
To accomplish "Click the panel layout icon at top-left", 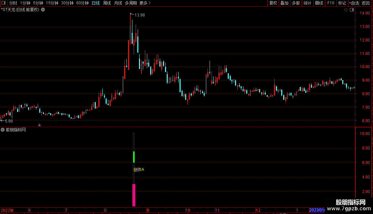I will coord(4,3).
